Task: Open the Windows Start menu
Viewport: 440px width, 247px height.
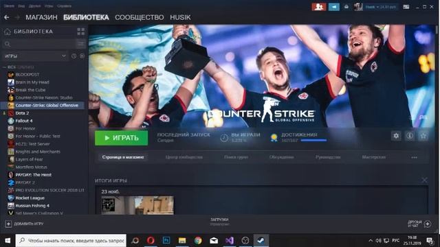Action: pos(8,240)
